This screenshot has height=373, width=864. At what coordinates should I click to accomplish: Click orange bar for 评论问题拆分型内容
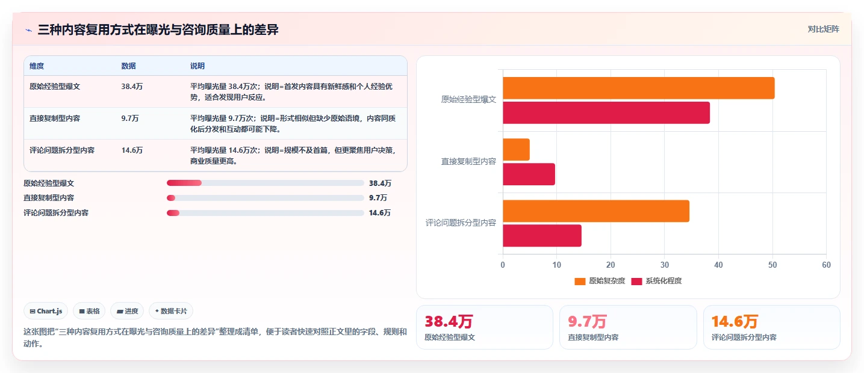tap(596, 211)
